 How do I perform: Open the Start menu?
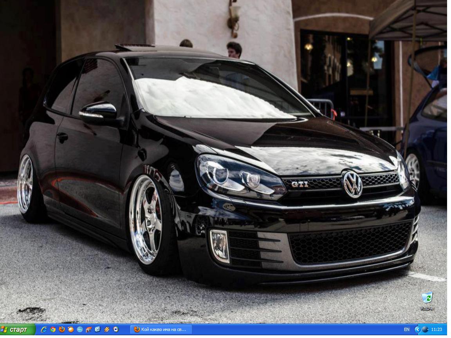point(17,329)
